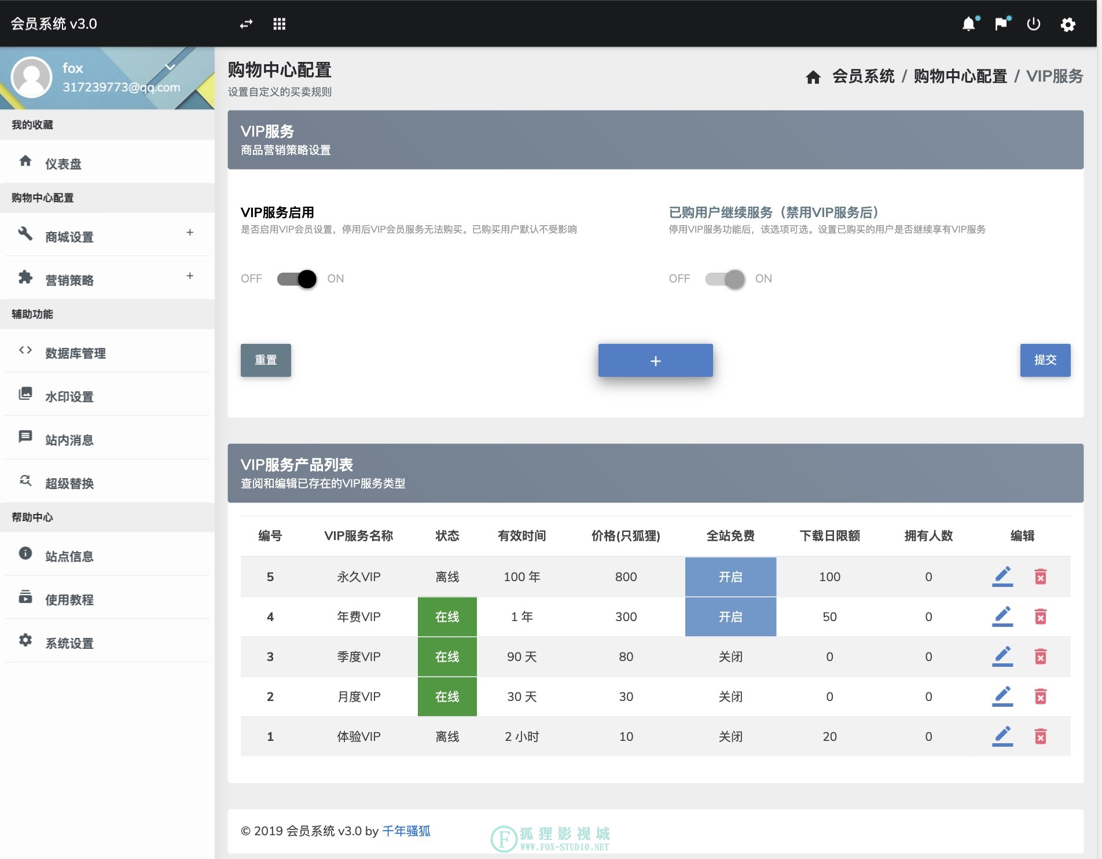The width and height of the screenshot is (1102, 859).
Task: Click the blue plus add button
Action: pos(655,361)
